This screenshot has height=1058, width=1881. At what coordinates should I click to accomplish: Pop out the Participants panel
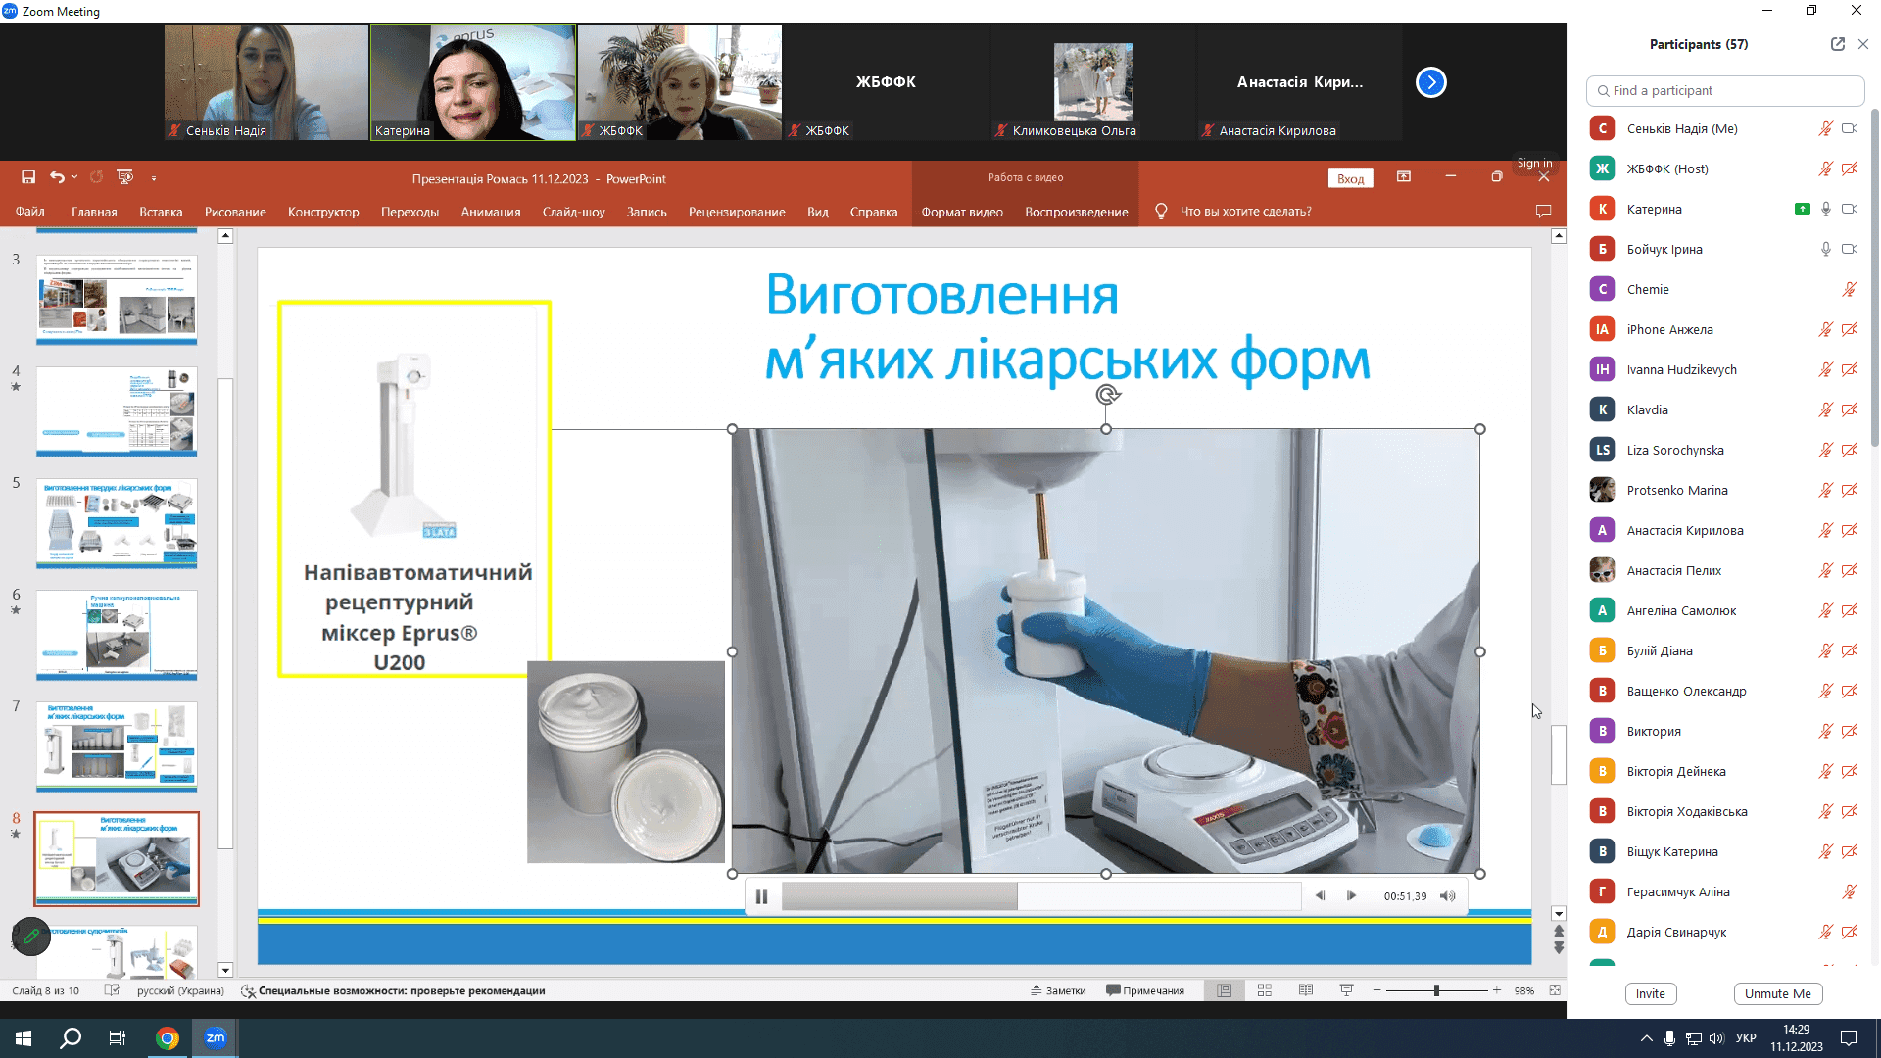click(x=1838, y=44)
